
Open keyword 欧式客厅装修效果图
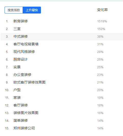click(29, 82)
